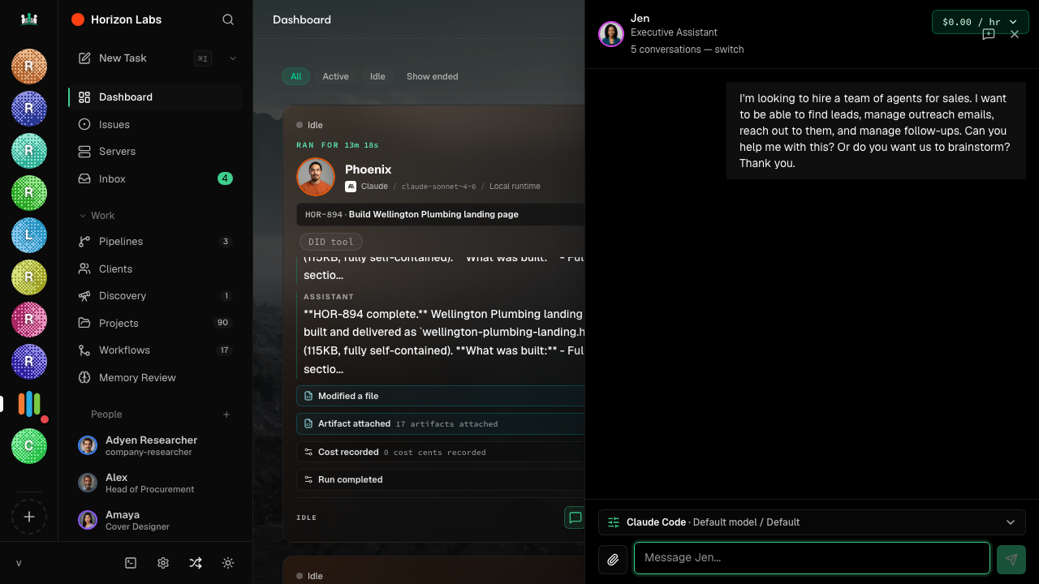Start a new conversation with Jen
The height and width of the screenshot is (584, 1039).
(989, 34)
